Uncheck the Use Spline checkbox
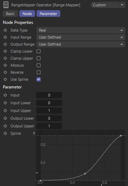The image size is (128, 186). click(39, 79)
